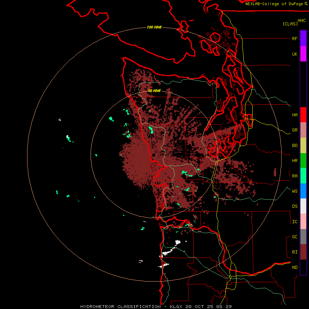
Task: Click the RA legend label
Action: (295, 176)
